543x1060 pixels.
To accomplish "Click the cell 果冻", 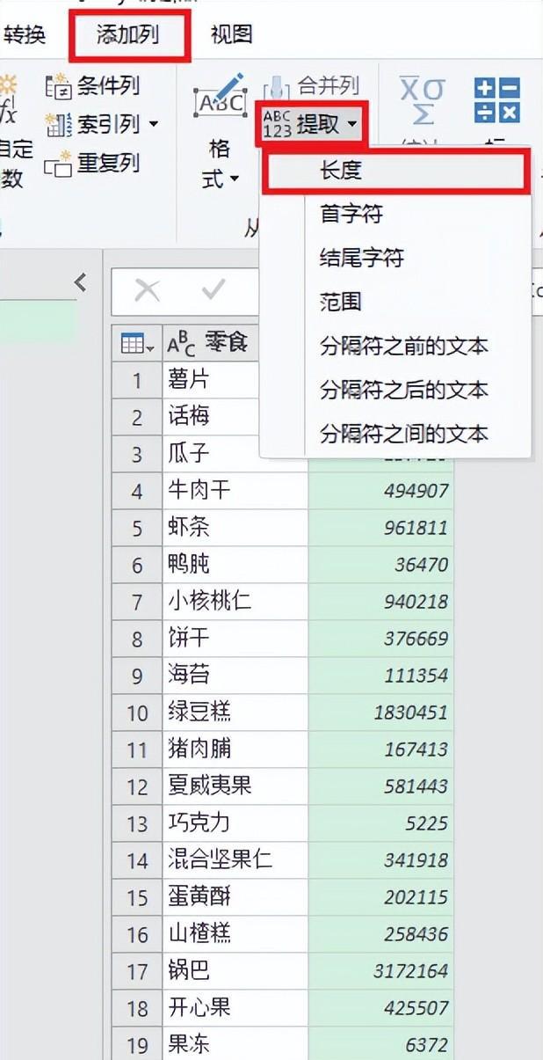I will [234, 1045].
